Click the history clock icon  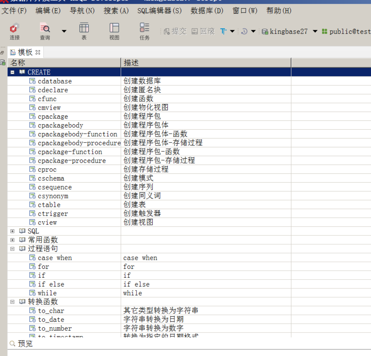click(x=244, y=31)
